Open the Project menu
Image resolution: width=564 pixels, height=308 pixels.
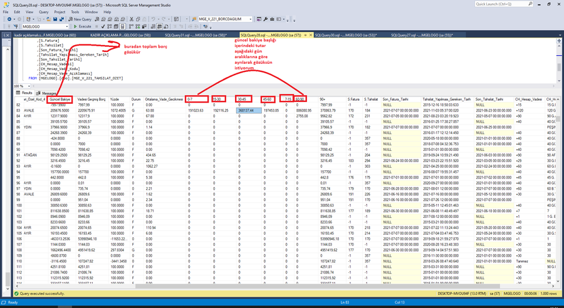(60, 12)
